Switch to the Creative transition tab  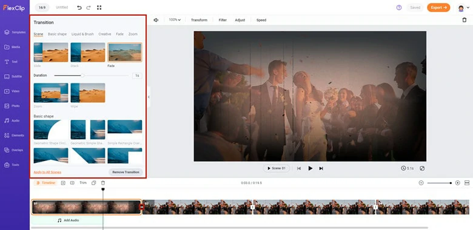click(105, 34)
